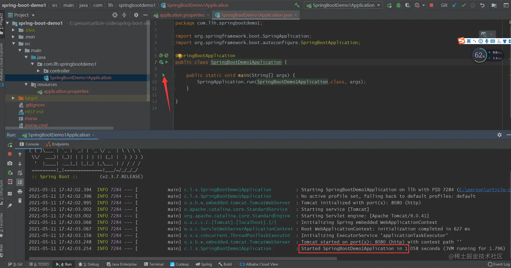Open the run configuration dropdown
The height and width of the screenshot is (268, 511).
(x=343, y=5)
